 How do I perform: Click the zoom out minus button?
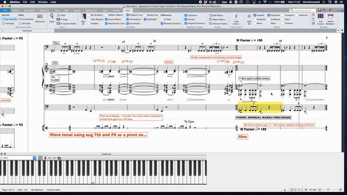click(x=319, y=190)
